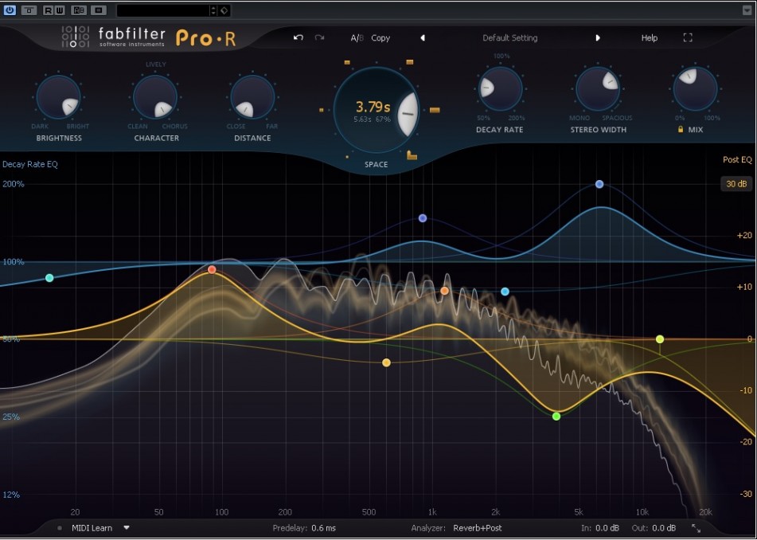Toggle the Mix lock icon
The width and height of the screenshot is (757, 540).
coord(681,130)
